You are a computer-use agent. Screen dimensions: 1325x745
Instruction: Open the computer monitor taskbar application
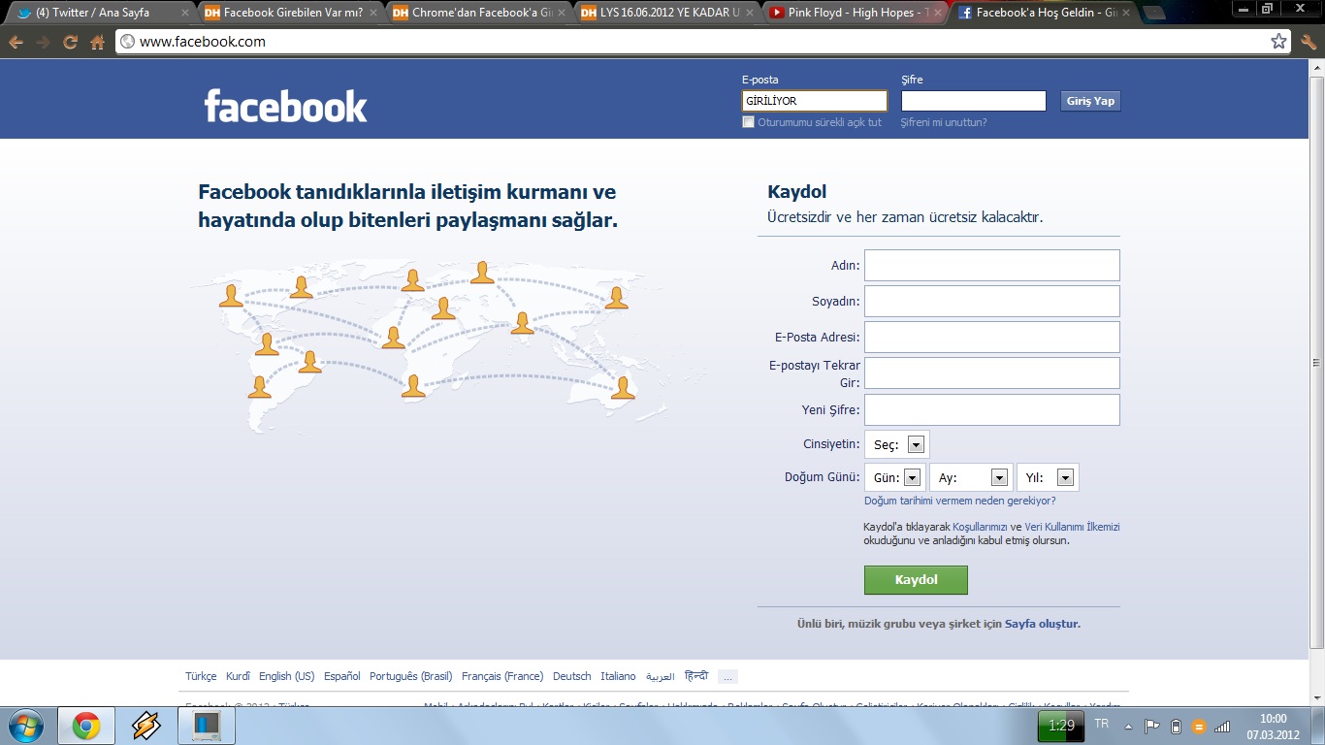pyautogui.click(x=207, y=726)
